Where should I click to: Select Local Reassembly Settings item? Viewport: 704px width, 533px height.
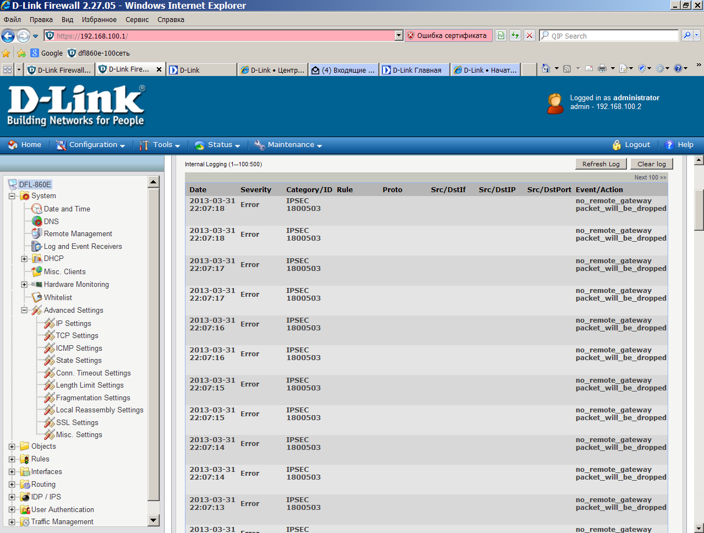pyautogui.click(x=100, y=410)
